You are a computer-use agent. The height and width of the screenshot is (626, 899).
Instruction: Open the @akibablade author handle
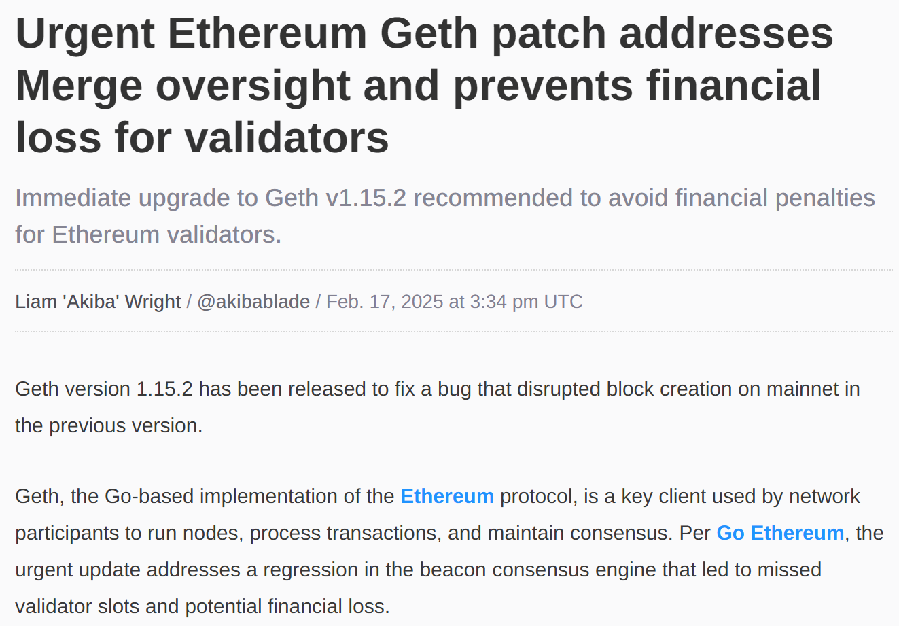pyautogui.click(x=253, y=302)
